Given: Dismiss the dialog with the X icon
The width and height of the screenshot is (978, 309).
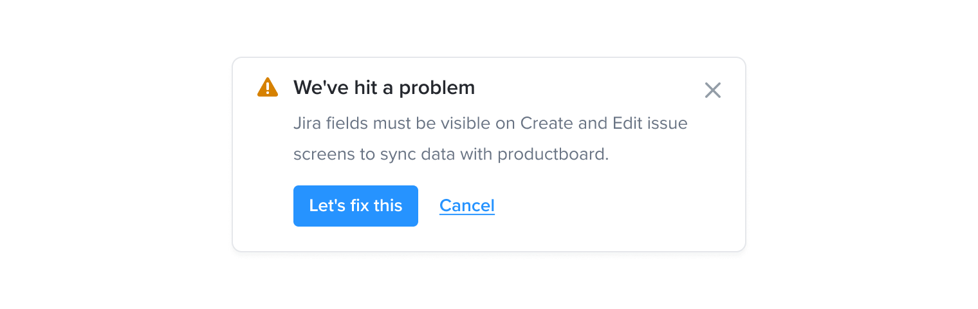Looking at the screenshot, I should click(x=713, y=90).
